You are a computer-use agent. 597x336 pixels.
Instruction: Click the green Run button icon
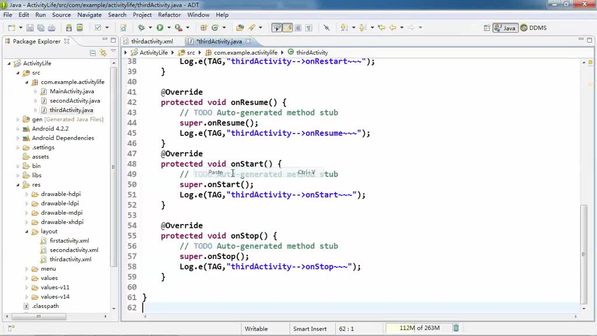[x=160, y=28]
